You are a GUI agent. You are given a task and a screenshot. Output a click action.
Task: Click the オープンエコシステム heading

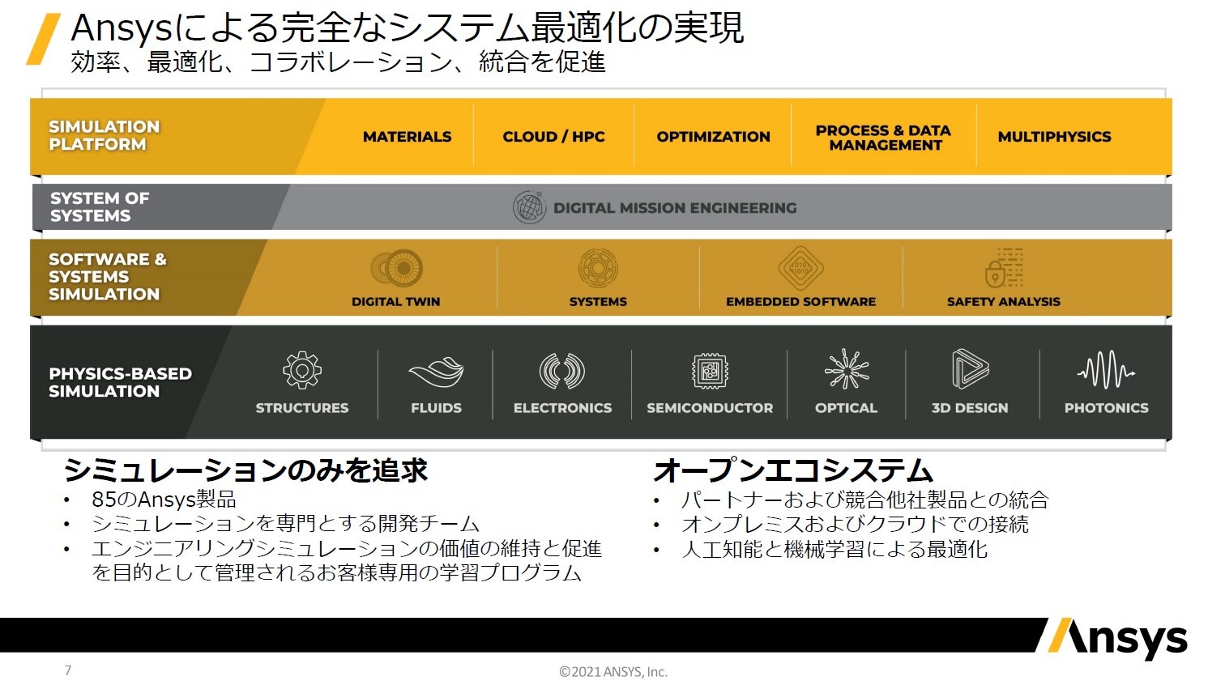click(793, 470)
